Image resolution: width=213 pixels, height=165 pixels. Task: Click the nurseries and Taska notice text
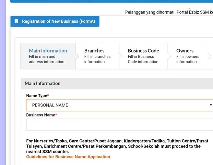[x=117, y=146]
